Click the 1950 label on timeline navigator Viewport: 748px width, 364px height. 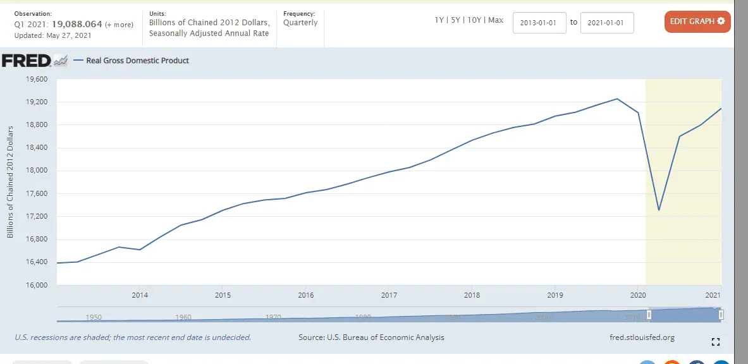(94, 317)
